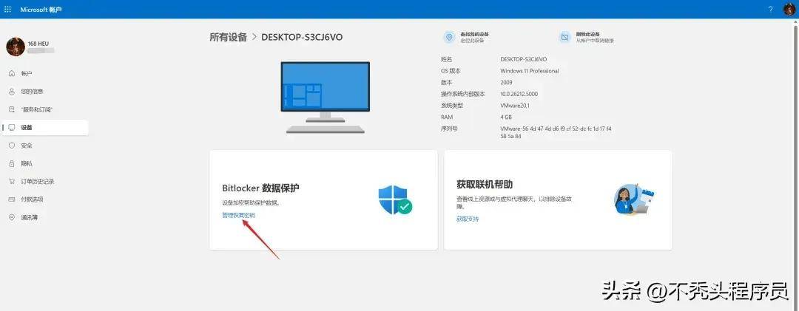Open 安全 section in sidebar
The width and height of the screenshot is (799, 311).
(27, 146)
